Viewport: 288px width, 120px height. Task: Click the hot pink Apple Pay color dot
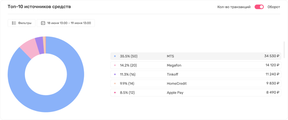click(x=115, y=92)
